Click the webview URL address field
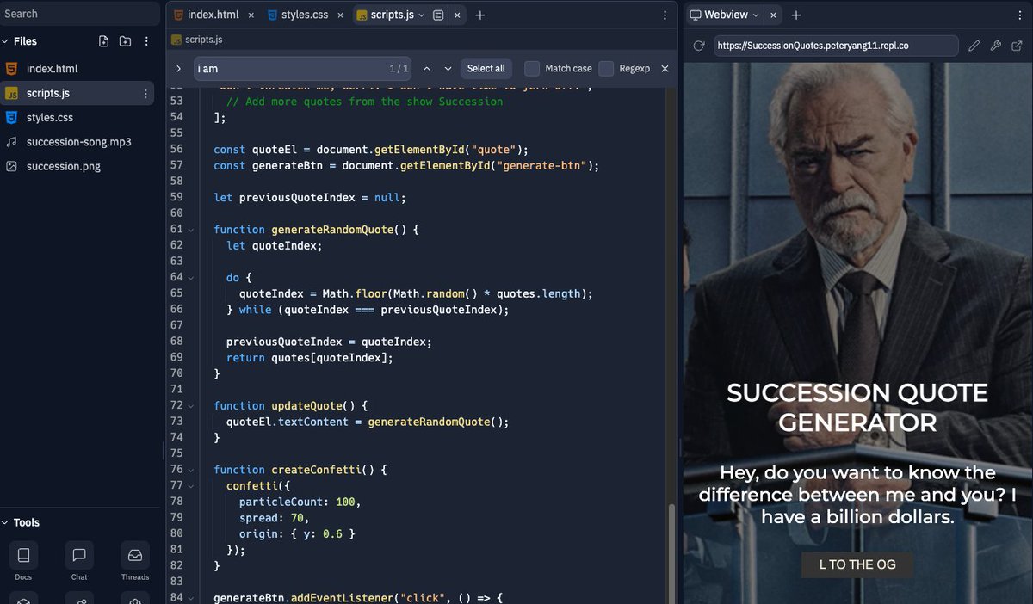 pos(836,46)
